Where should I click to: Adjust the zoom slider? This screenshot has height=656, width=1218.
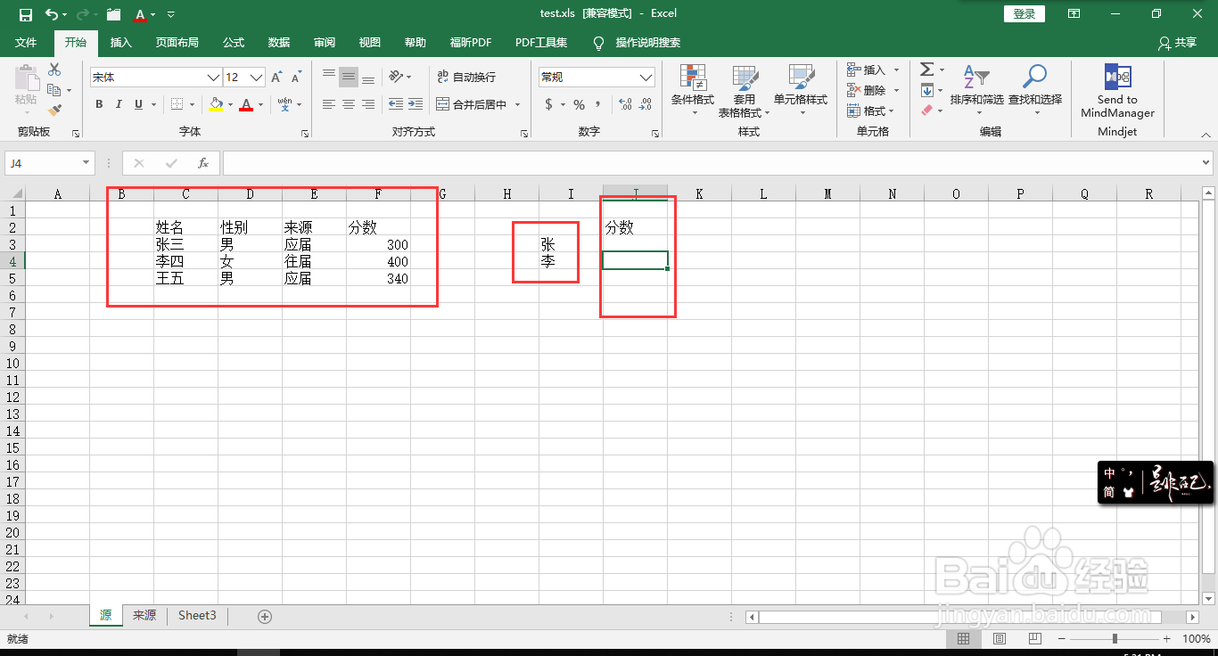pos(1115,639)
